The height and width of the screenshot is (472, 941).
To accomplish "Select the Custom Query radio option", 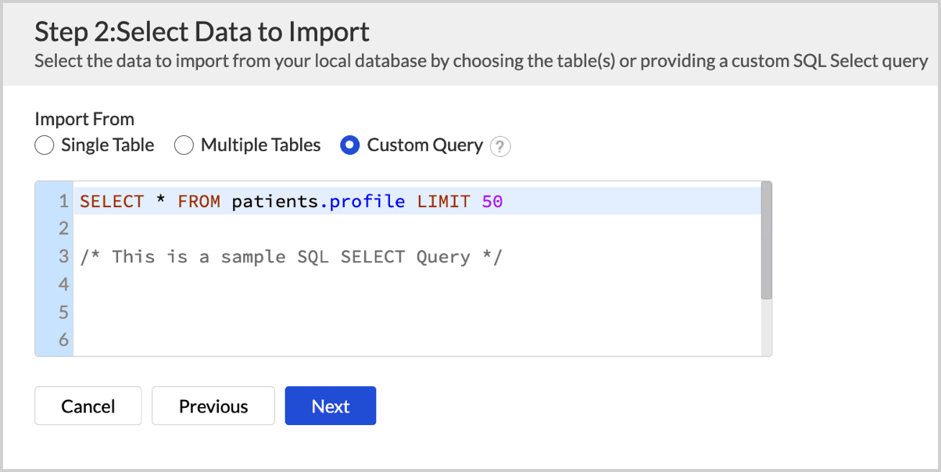I will [350, 145].
